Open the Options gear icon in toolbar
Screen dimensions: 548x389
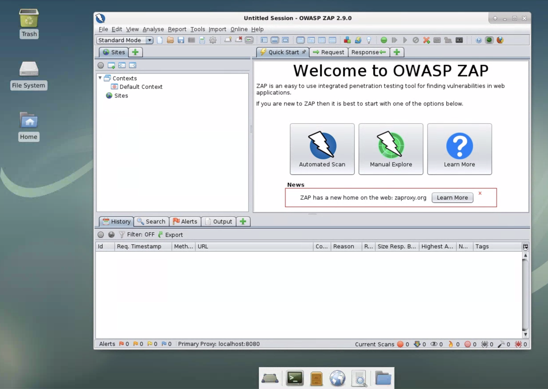pos(213,40)
